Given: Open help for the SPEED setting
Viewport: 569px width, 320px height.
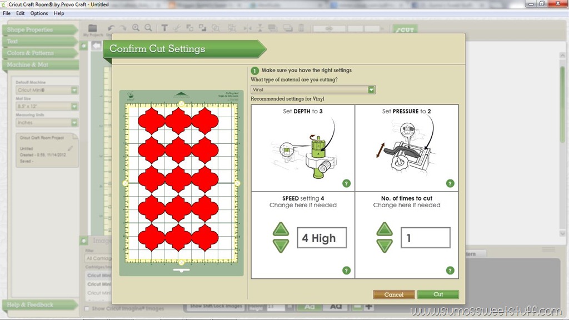Looking at the screenshot, I should click(346, 271).
